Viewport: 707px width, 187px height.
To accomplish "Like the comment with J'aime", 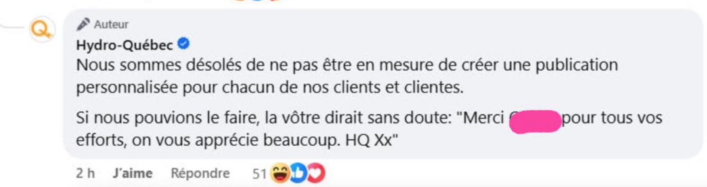I will click(133, 173).
